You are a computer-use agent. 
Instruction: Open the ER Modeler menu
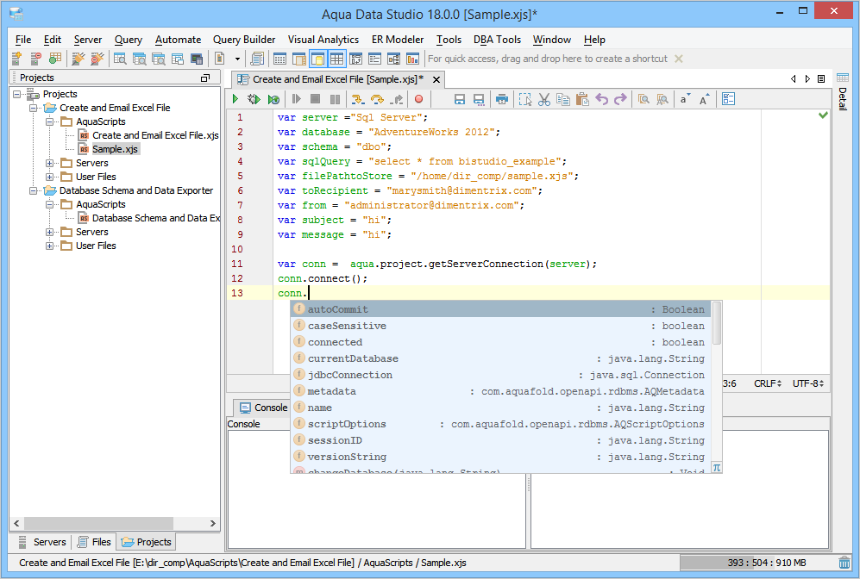coord(398,40)
